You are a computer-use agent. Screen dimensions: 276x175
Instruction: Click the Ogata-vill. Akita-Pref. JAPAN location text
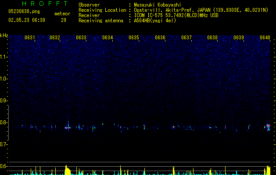pos(201,10)
